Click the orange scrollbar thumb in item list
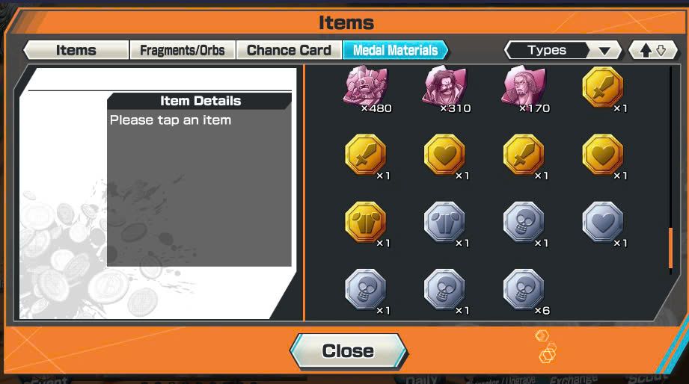Screen dimensions: 689x384 click(x=670, y=248)
